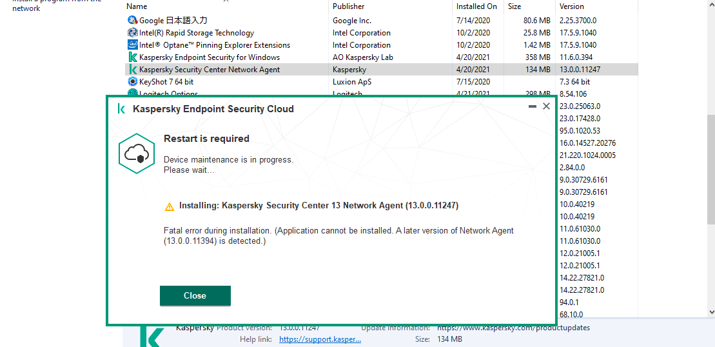
Task: Click the version 11.6.0.394 cell
Action: [576, 57]
